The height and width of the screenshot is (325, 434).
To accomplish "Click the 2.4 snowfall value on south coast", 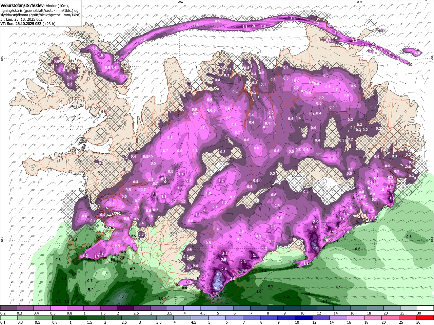I will (x=224, y=269).
